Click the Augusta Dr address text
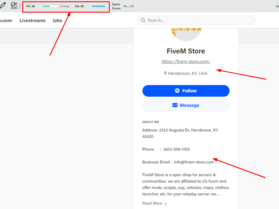Viewport: 279px width, 209px height. [x=180, y=133]
